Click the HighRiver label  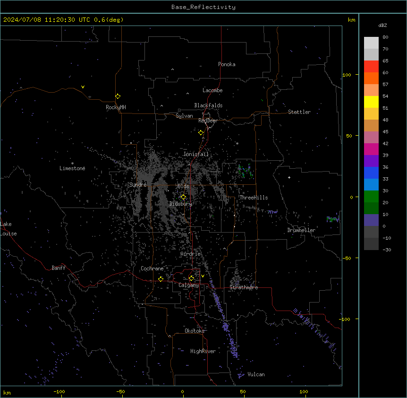[203, 351]
